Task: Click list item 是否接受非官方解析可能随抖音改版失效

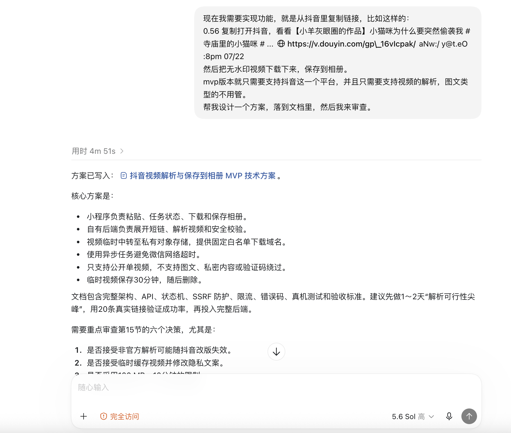Action: click(159, 350)
